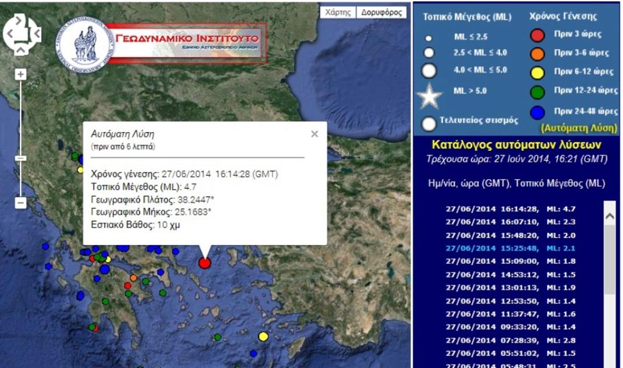
Task: Click the Γεωδυναμικό Ινστιτούτο logo
Action: (x=171, y=37)
